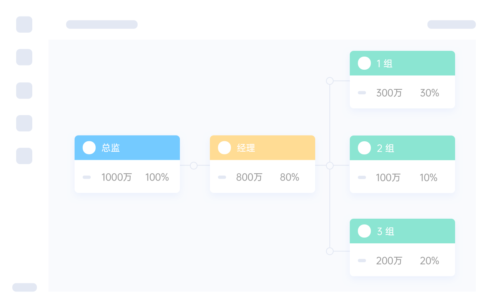Click the junction node left of 2 组 card
This screenshot has width=492, height=308.
pos(330,166)
